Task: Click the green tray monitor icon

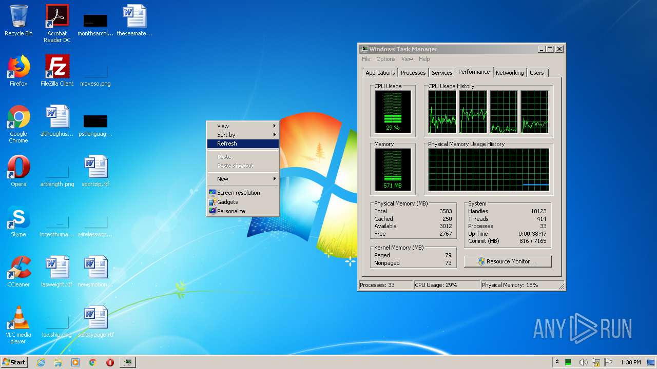Action: 568,362
